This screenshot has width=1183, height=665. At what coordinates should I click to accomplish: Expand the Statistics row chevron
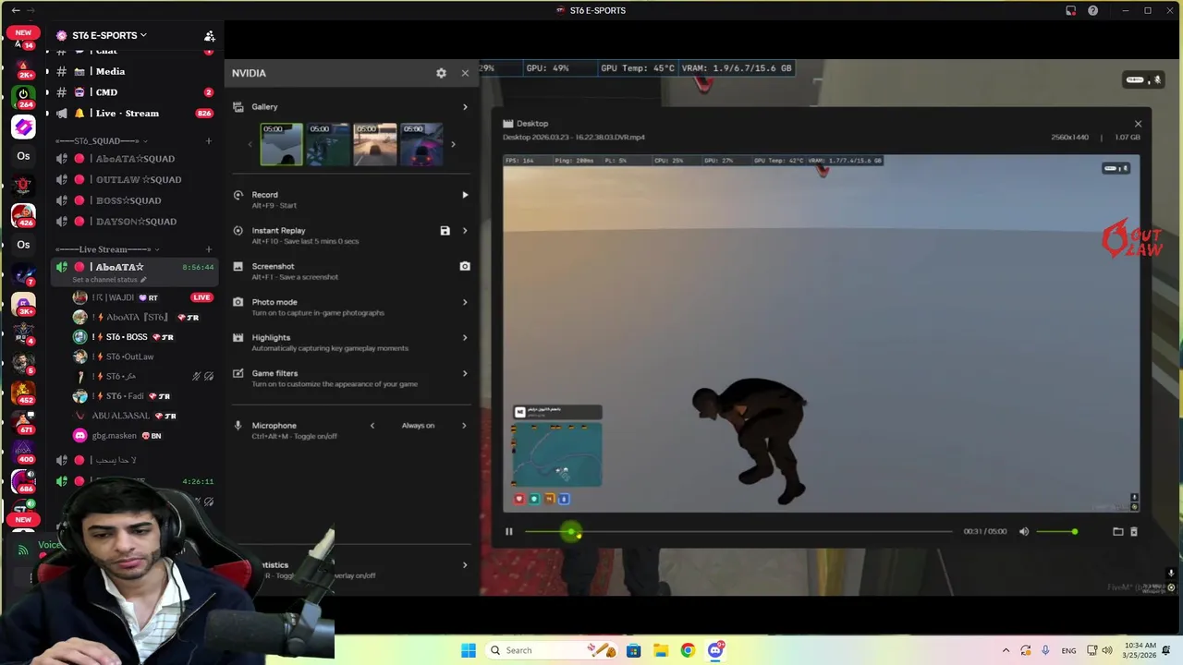point(465,565)
